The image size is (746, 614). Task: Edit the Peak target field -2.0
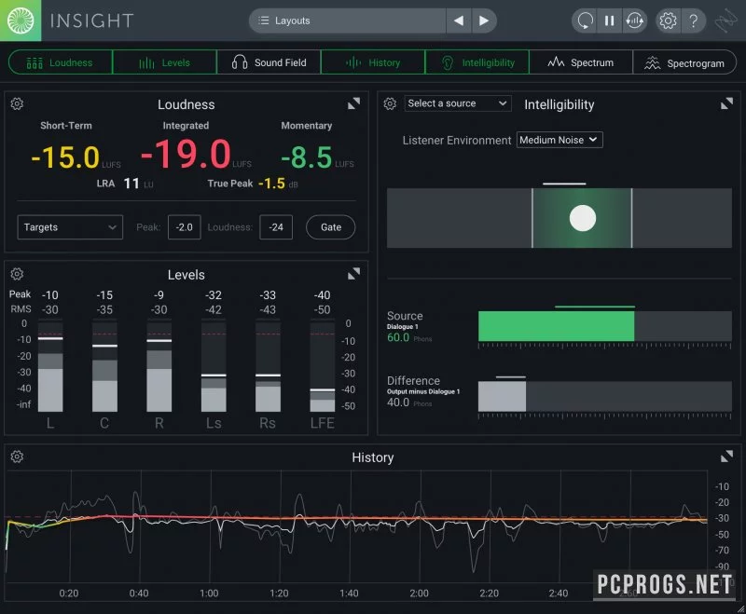coord(184,227)
